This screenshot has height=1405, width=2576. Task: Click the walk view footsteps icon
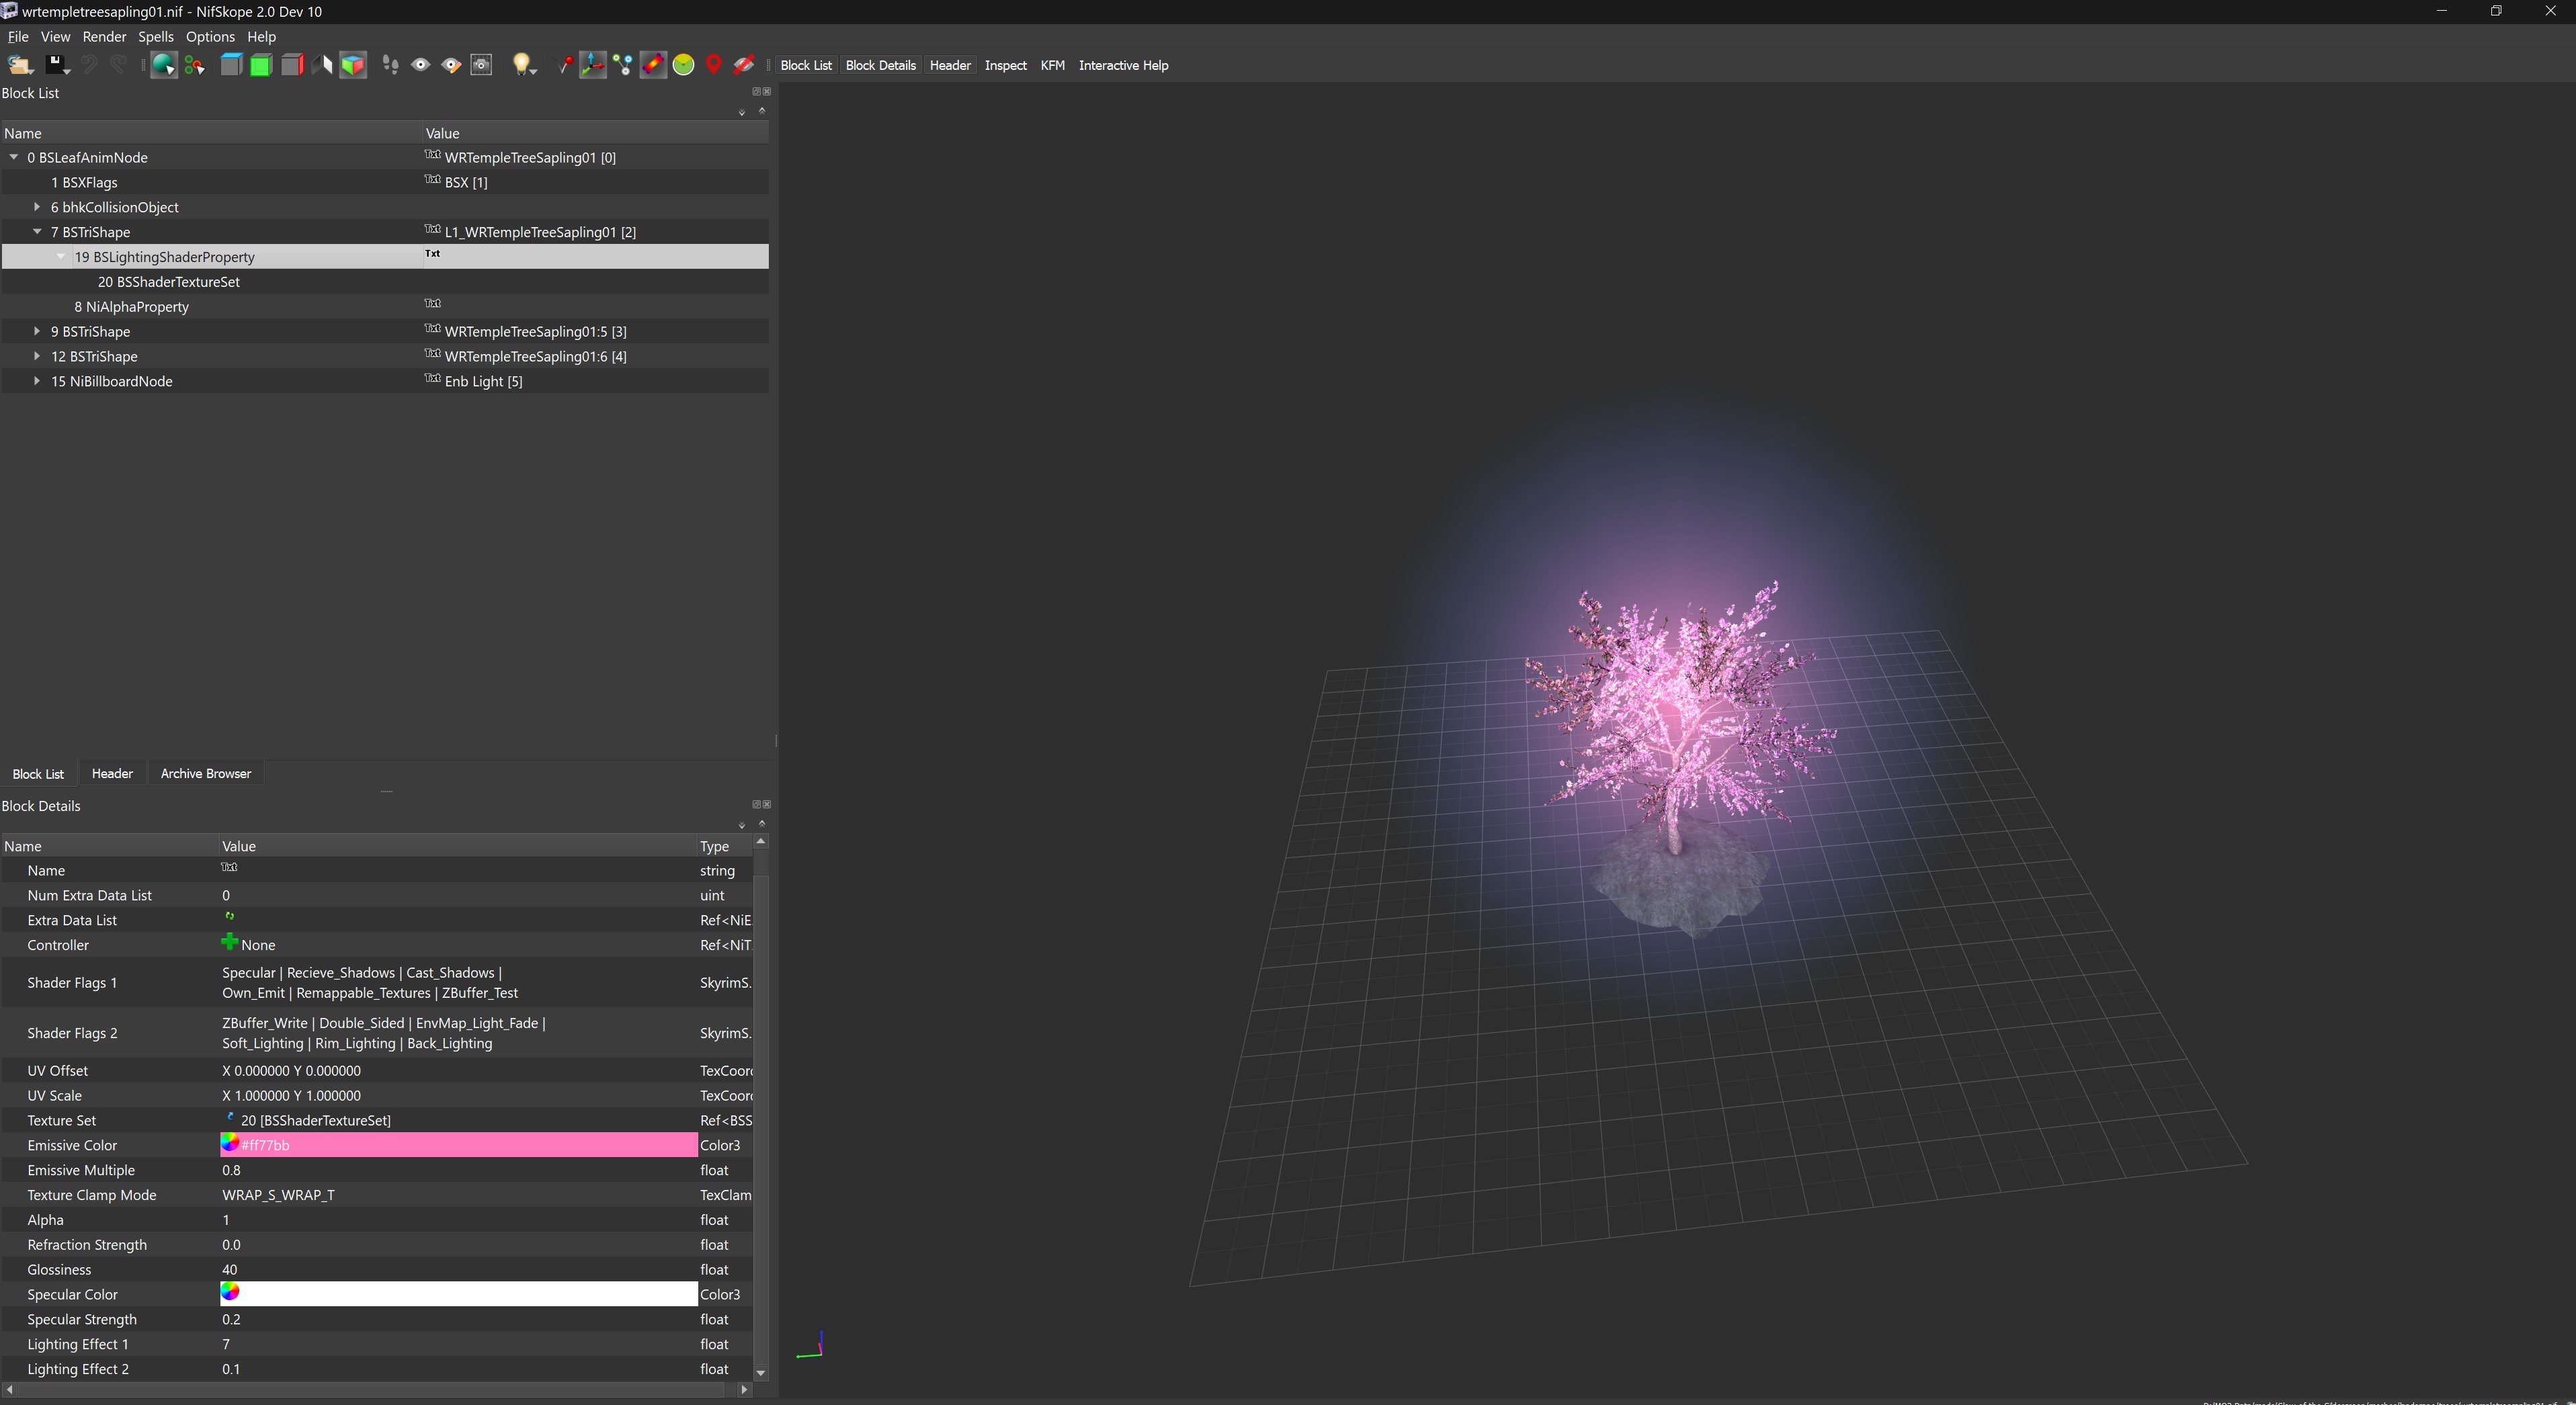tap(391, 65)
